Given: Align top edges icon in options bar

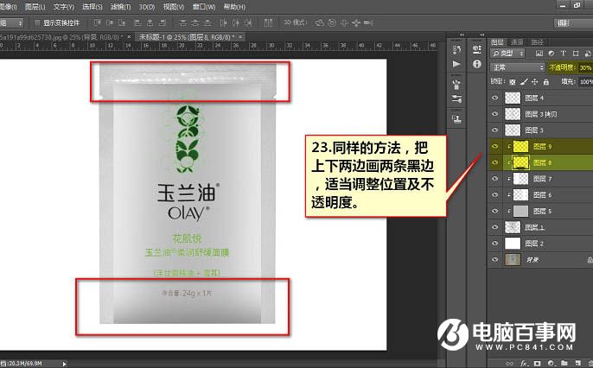Looking at the screenshot, I should pos(97,23).
